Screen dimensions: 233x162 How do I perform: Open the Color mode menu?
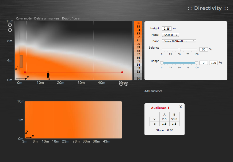pyautogui.click(x=24, y=19)
